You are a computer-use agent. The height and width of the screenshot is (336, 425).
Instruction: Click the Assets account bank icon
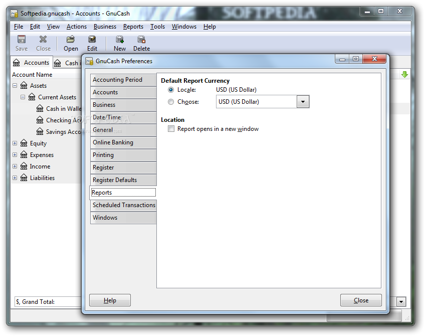(x=24, y=85)
